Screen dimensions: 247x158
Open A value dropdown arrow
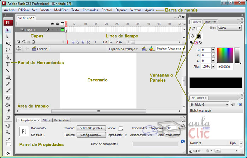(213, 61)
